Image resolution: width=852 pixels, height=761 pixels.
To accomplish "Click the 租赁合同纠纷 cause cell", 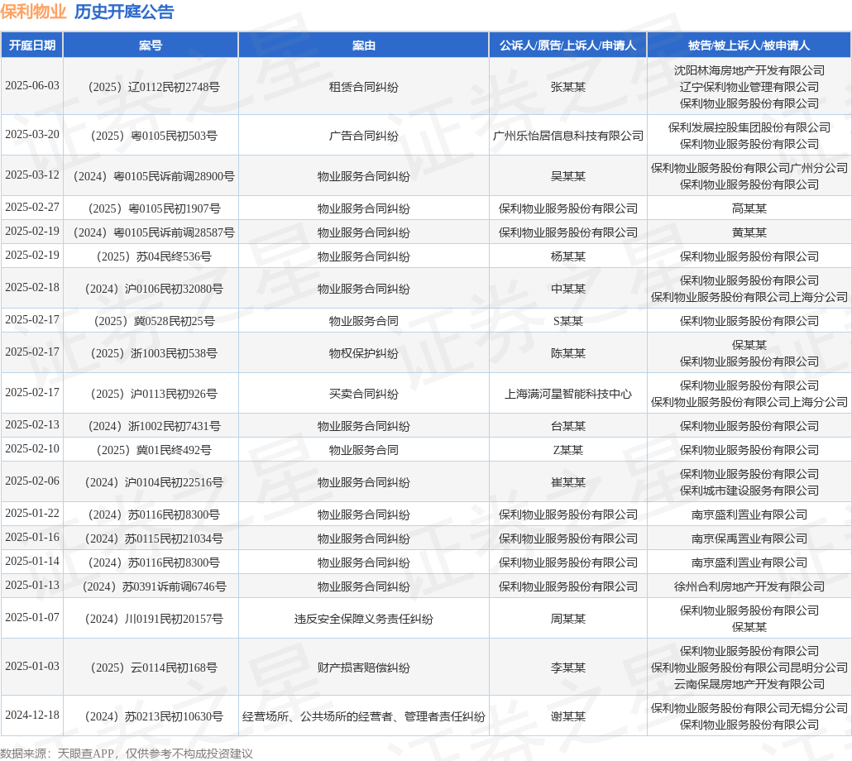I will (x=363, y=87).
